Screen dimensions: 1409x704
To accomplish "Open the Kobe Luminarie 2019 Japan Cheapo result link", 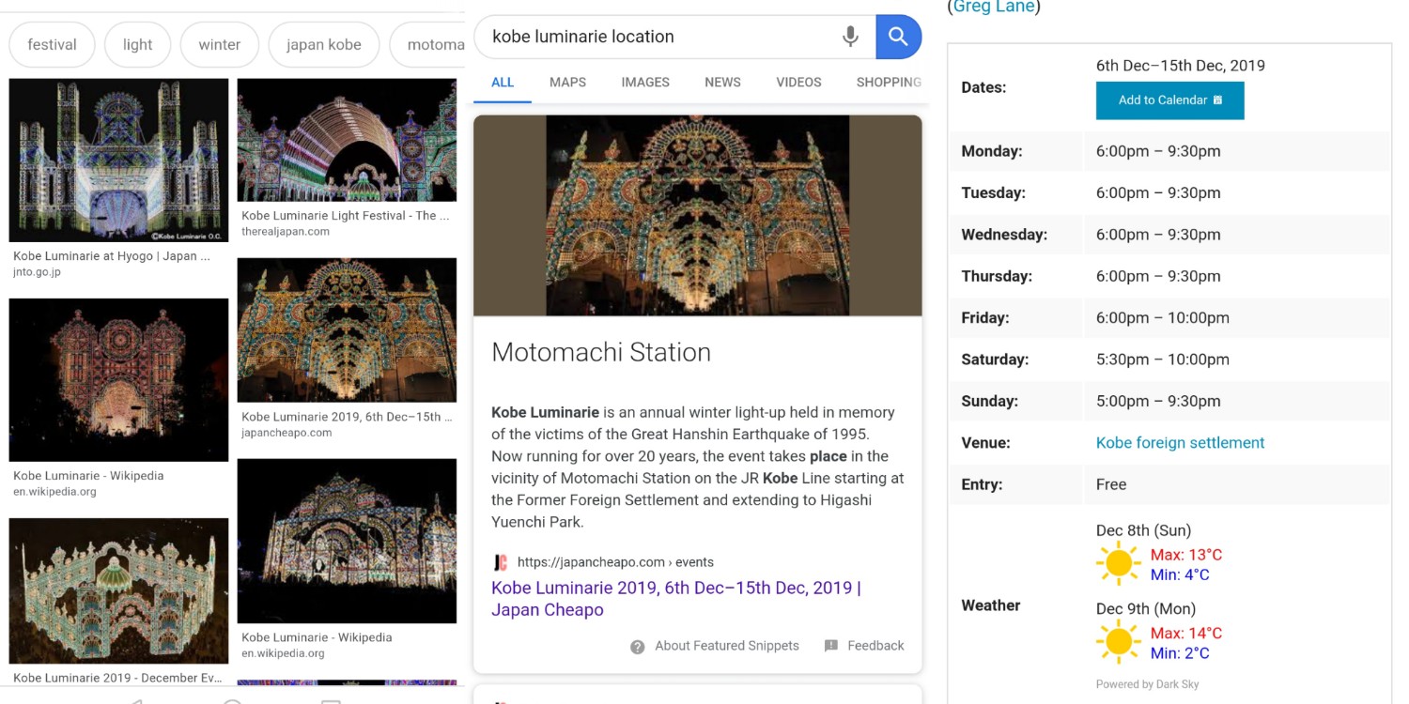I will (x=675, y=599).
